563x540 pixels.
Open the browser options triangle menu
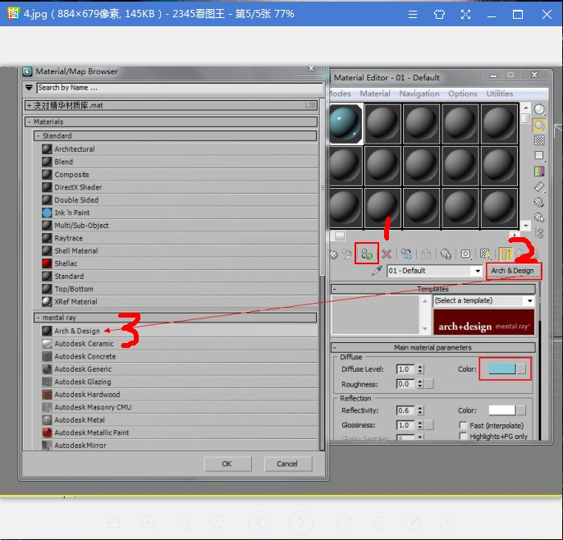(x=29, y=88)
